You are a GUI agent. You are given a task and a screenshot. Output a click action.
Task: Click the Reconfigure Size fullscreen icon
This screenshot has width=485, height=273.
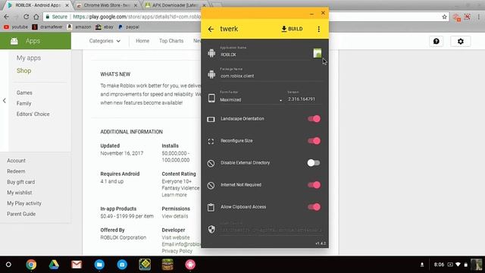211,142
